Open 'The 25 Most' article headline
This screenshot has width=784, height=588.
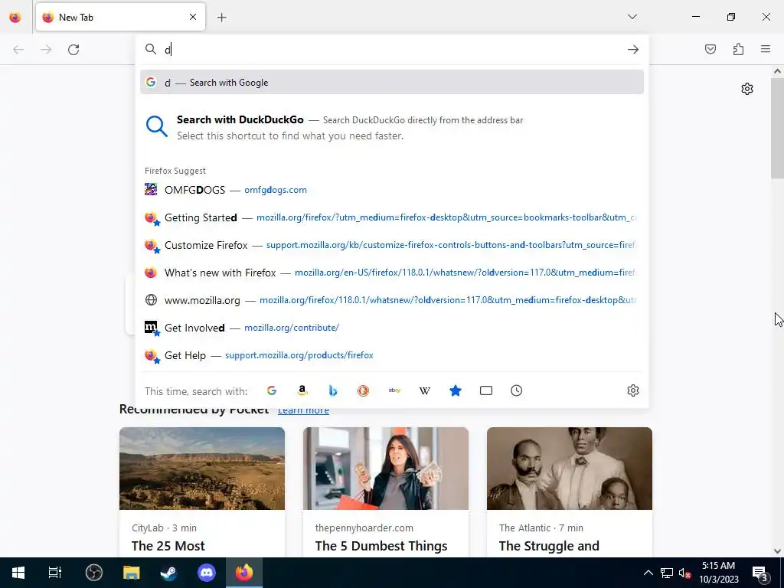point(168,546)
